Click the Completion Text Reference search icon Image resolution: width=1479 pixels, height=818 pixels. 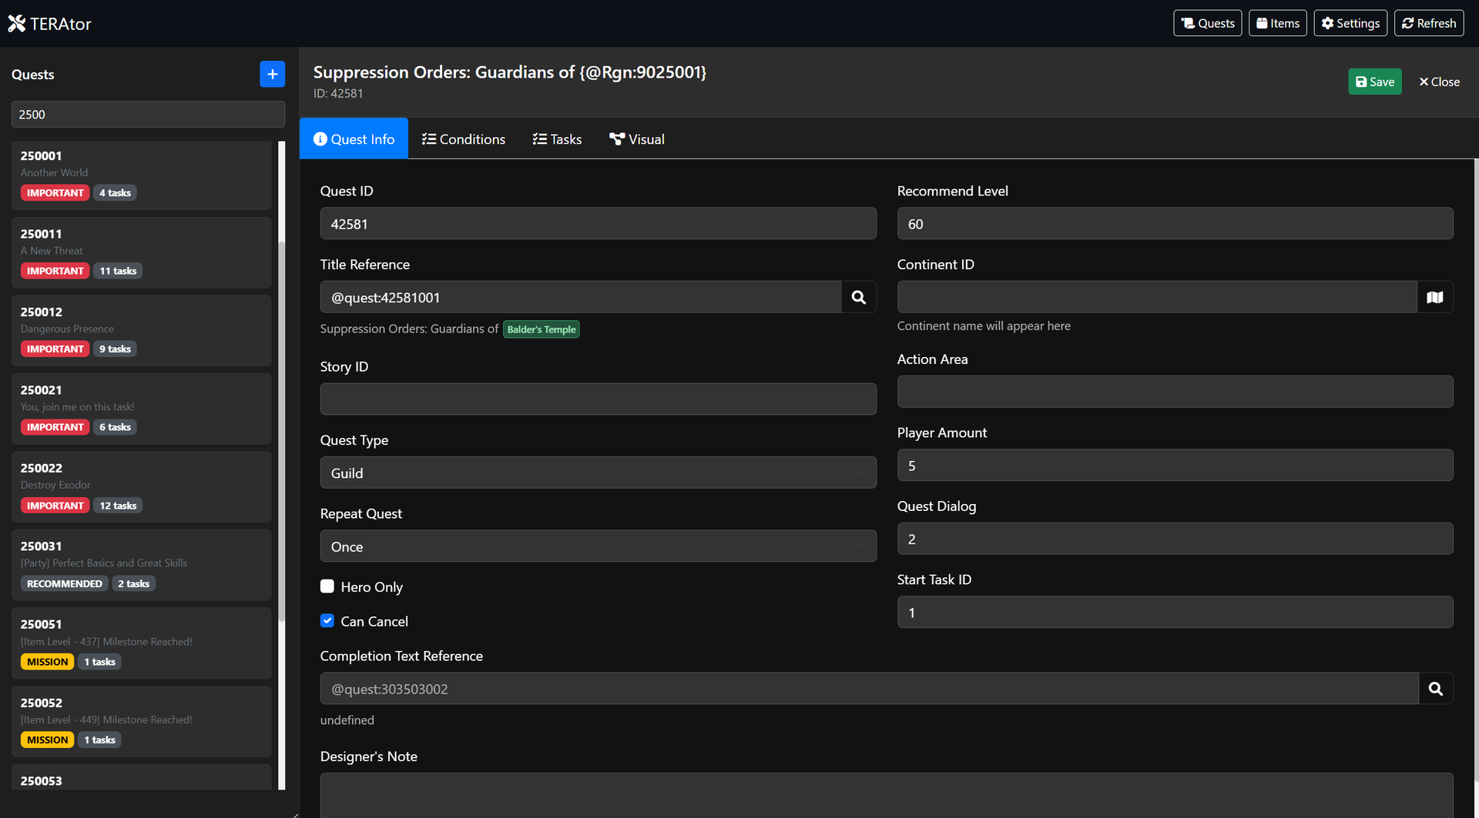[1435, 689]
